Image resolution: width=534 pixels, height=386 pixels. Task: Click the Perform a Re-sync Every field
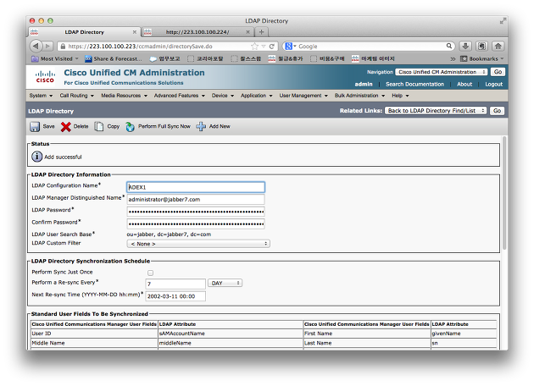click(175, 284)
